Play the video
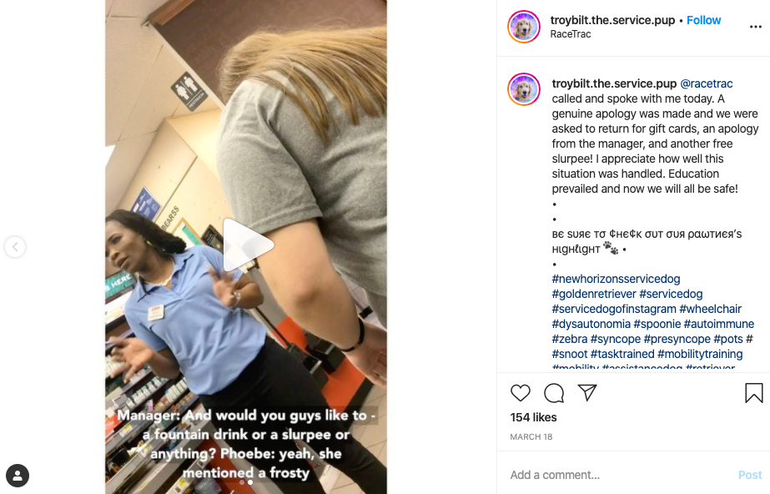 (x=248, y=244)
